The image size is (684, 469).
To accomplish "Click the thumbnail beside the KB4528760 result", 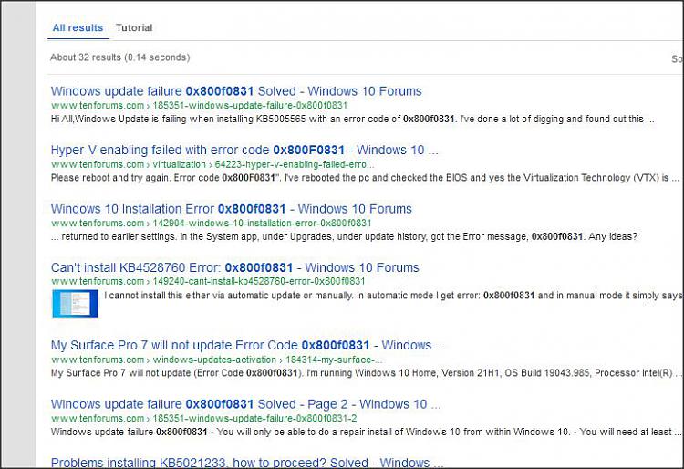I will point(75,304).
